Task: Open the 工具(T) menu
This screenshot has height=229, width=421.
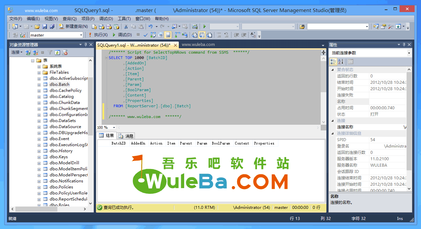Action: click(x=124, y=19)
